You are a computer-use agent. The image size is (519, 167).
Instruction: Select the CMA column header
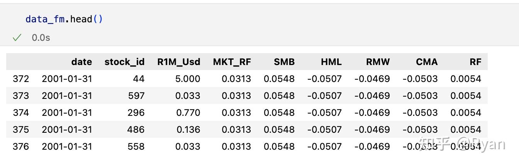[x=426, y=62]
